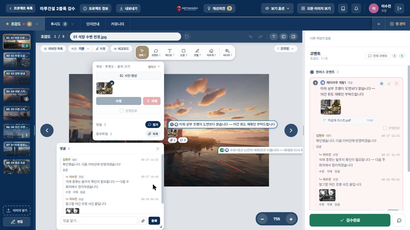The width and height of the screenshot is (410, 230).
Task: Expand 펼치기 color and opacity options
Action: click(x=154, y=66)
